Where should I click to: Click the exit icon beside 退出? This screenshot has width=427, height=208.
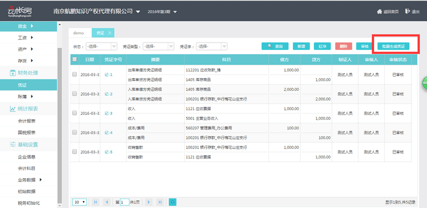(x=407, y=11)
